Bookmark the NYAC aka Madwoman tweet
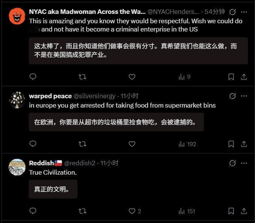 pyautogui.click(x=231, y=77)
